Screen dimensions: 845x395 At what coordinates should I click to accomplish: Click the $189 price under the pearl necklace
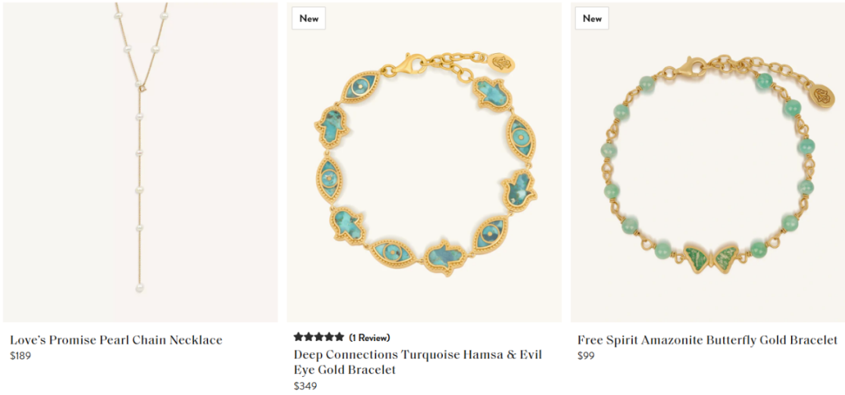(20, 356)
